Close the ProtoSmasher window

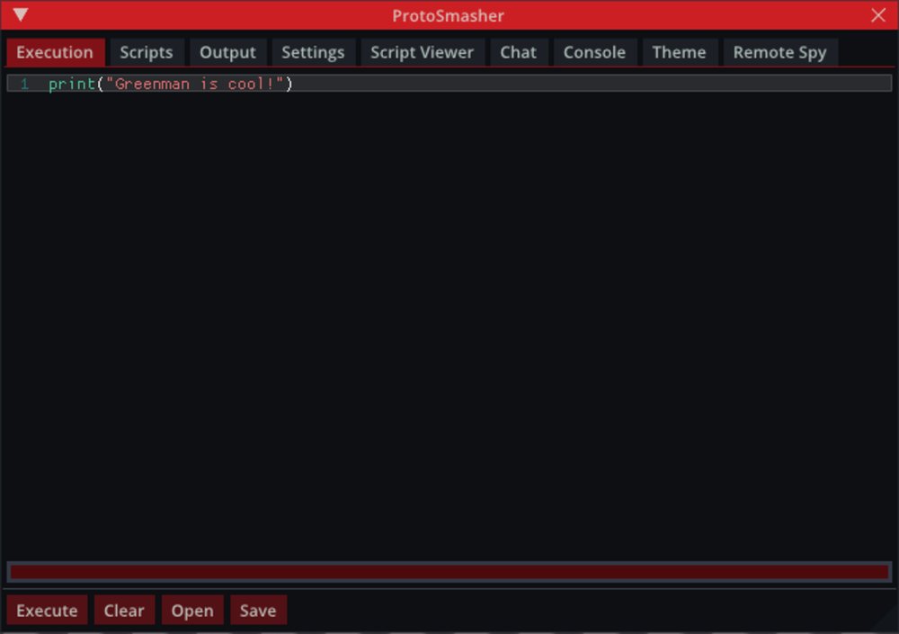coord(878,15)
